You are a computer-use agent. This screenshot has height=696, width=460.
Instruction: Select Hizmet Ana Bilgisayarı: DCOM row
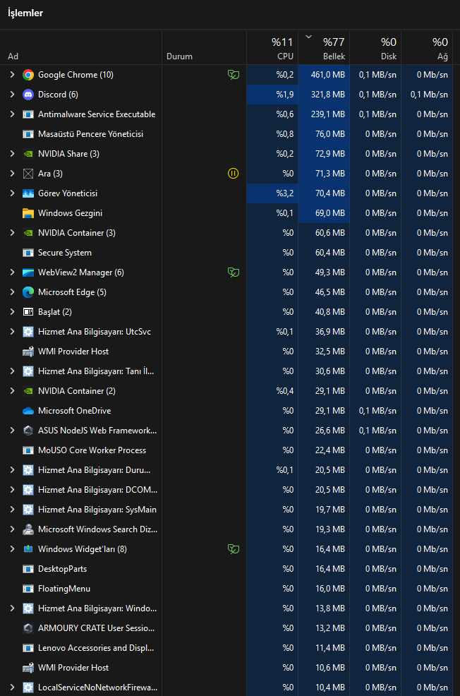(226, 490)
